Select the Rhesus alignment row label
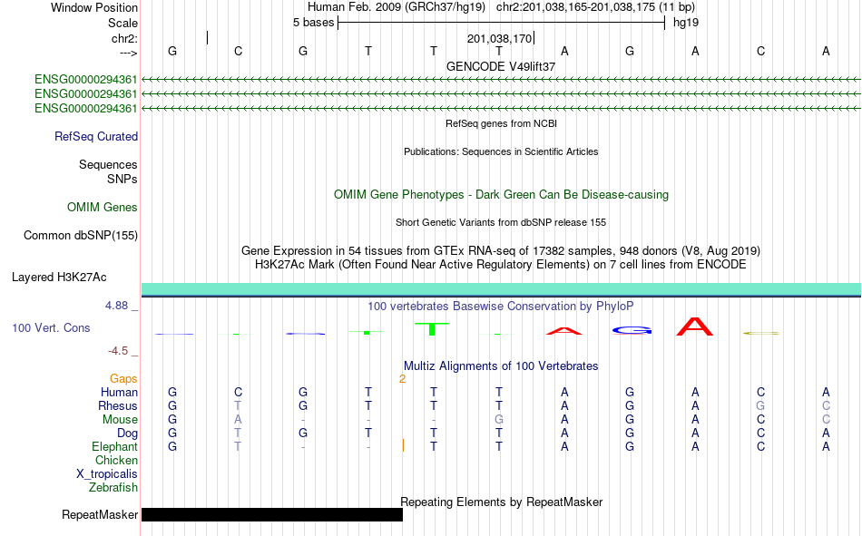Screen dimensions: 862x536 coord(118,405)
